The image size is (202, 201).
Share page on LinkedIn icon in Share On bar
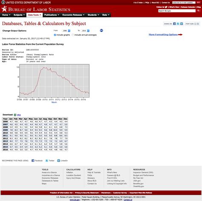(x=182, y=24)
